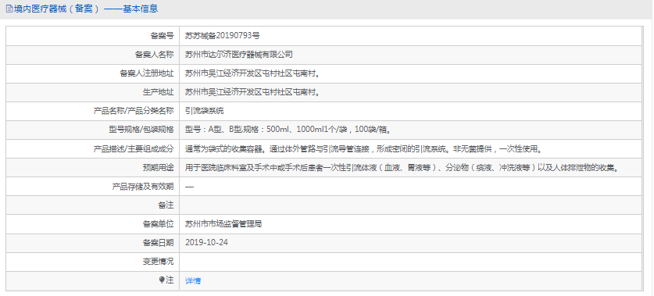This screenshot has height=296, width=654.
Task: Click the 产品名称/产品分类名称 label
Action: 133,111
